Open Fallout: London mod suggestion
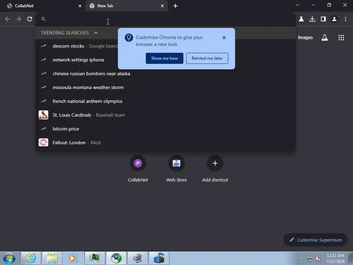 pyautogui.click(x=165, y=143)
